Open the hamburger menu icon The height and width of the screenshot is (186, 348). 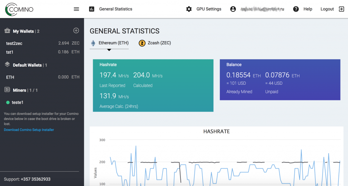(x=76, y=9)
